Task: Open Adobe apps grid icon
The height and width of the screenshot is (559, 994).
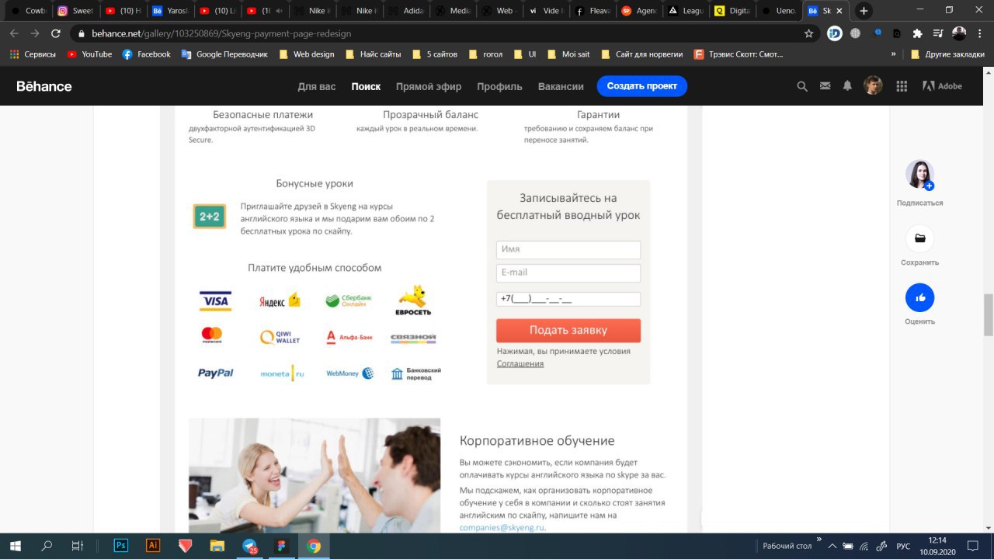Action: pos(902,86)
